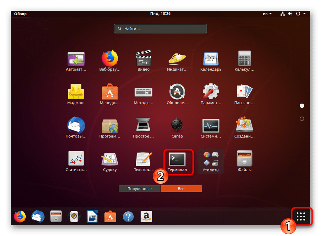Expand the en keyboard layout menu

tap(267, 14)
